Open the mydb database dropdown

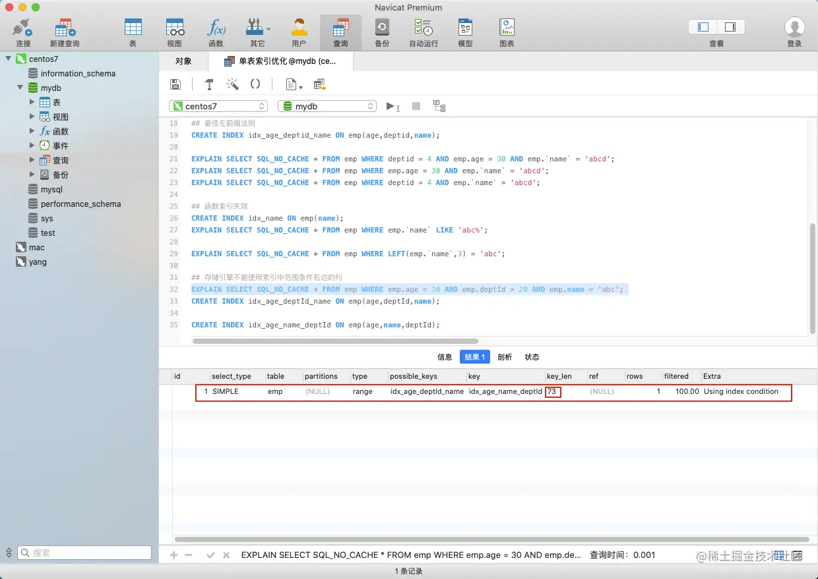[327, 106]
